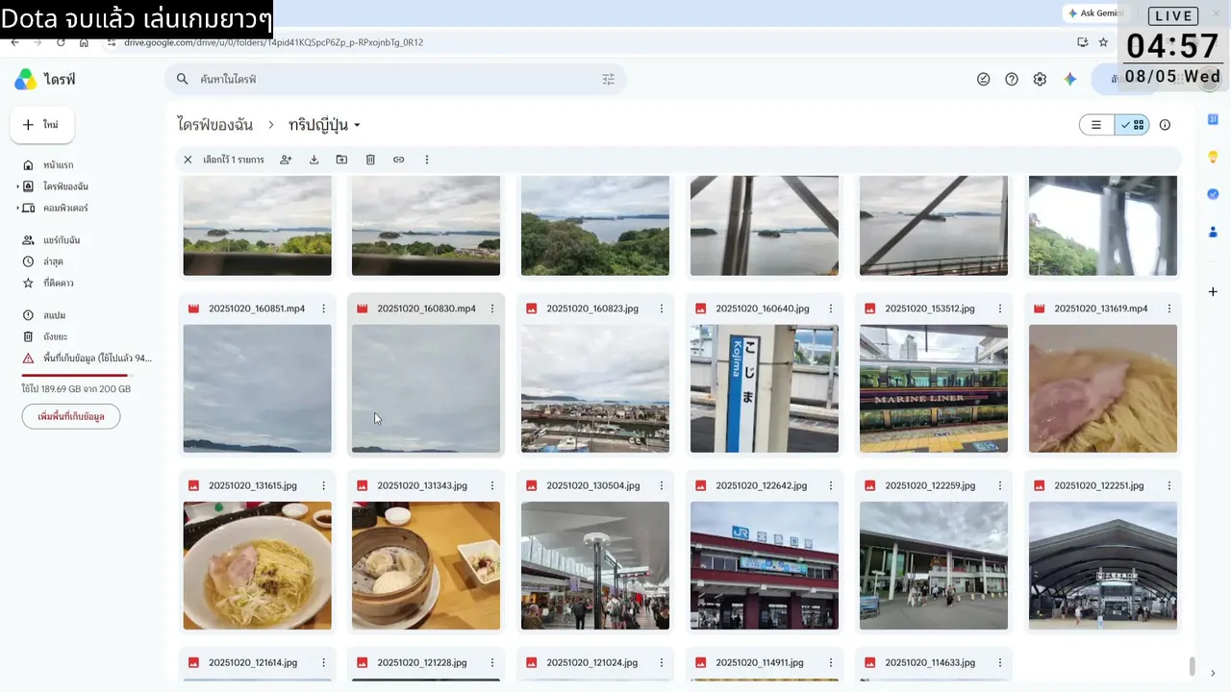The image size is (1231, 692).
Task: Move selected item to trash
Action: tap(370, 160)
